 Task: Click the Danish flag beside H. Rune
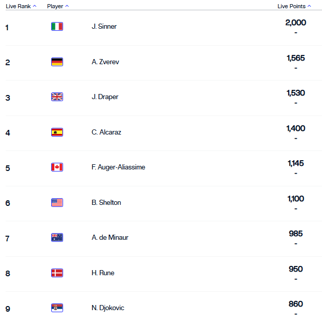(x=57, y=273)
